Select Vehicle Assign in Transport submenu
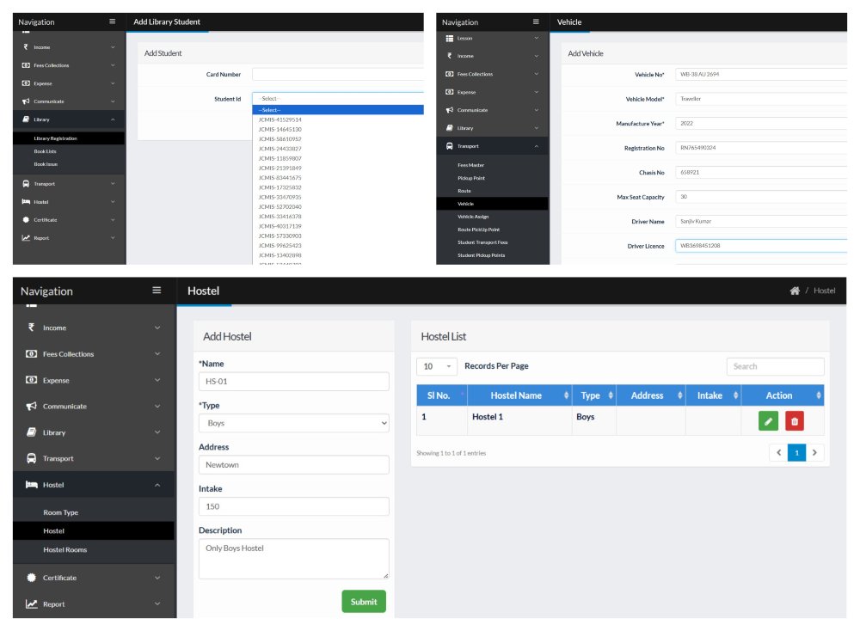Viewport: 860px width, 631px height. coord(473,217)
